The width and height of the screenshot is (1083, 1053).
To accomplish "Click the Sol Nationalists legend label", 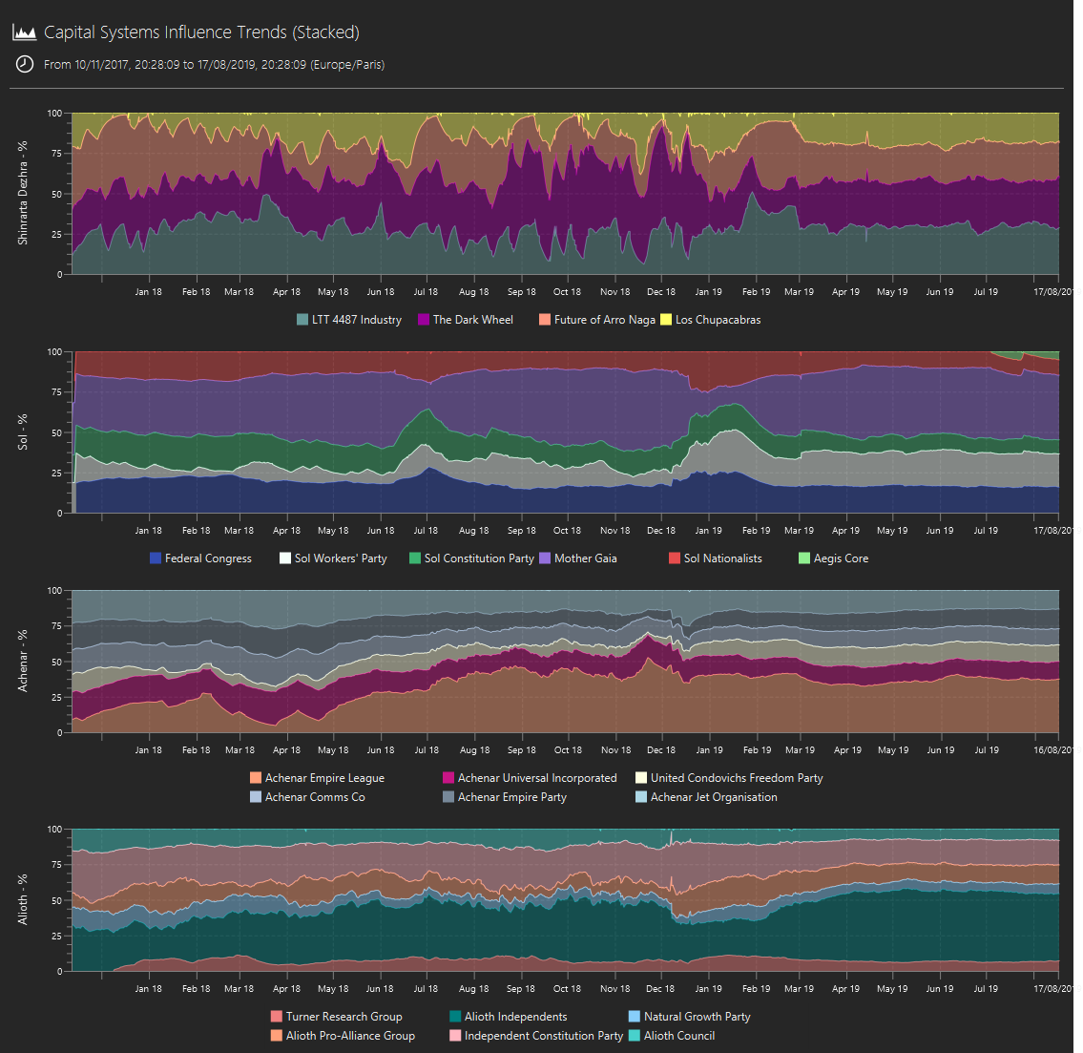I will 723,558.
